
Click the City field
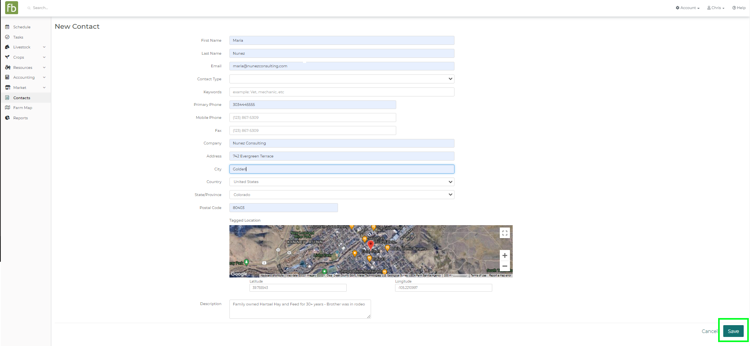coord(342,169)
